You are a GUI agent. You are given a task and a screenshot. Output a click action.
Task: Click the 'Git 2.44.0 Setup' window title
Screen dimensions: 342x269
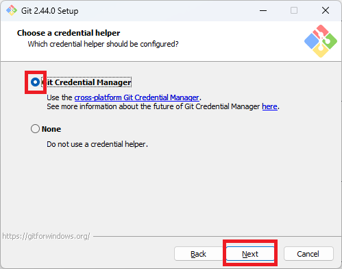[50, 11]
